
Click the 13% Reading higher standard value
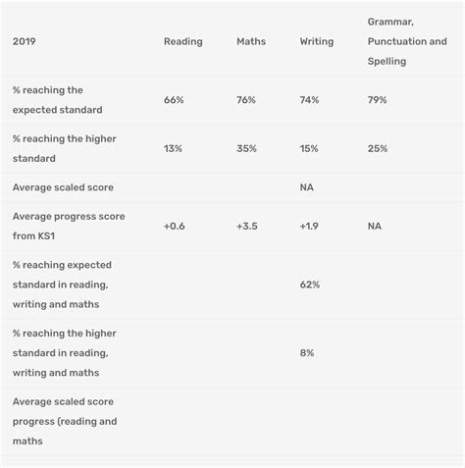tap(173, 148)
